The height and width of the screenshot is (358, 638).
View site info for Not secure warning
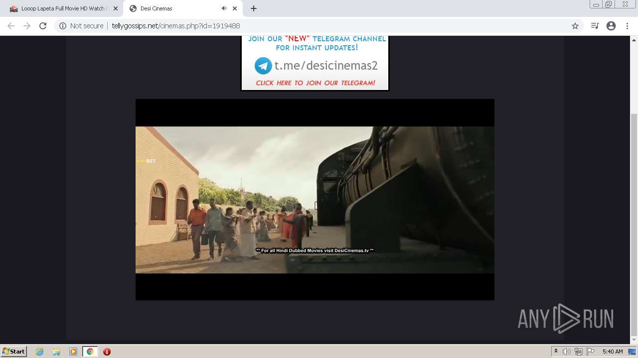tap(81, 26)
